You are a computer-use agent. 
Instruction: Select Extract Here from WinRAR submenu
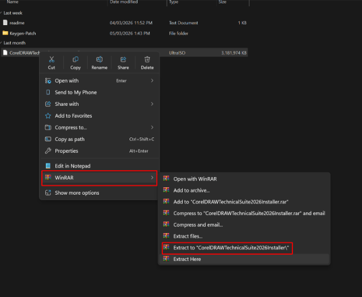(x=187, y=259)
